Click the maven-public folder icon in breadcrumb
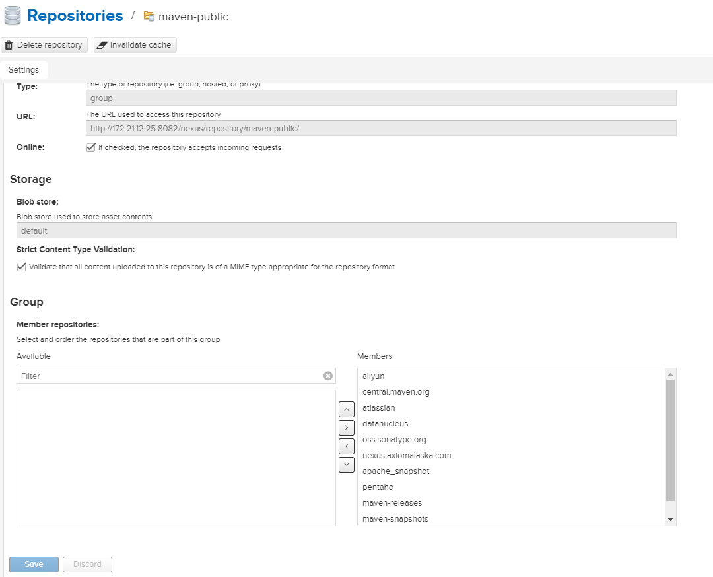The height and width of the screenshot is (577, 713). point(149,17)
